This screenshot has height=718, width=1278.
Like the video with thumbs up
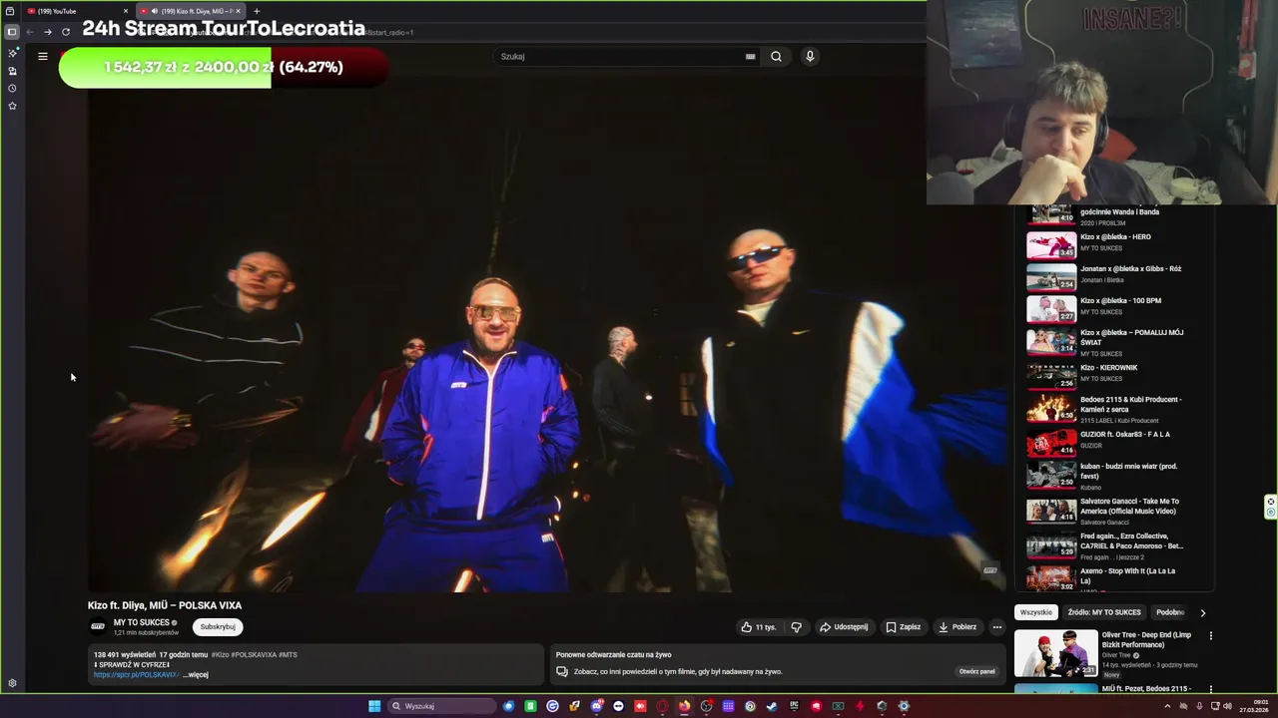[759, 627]
